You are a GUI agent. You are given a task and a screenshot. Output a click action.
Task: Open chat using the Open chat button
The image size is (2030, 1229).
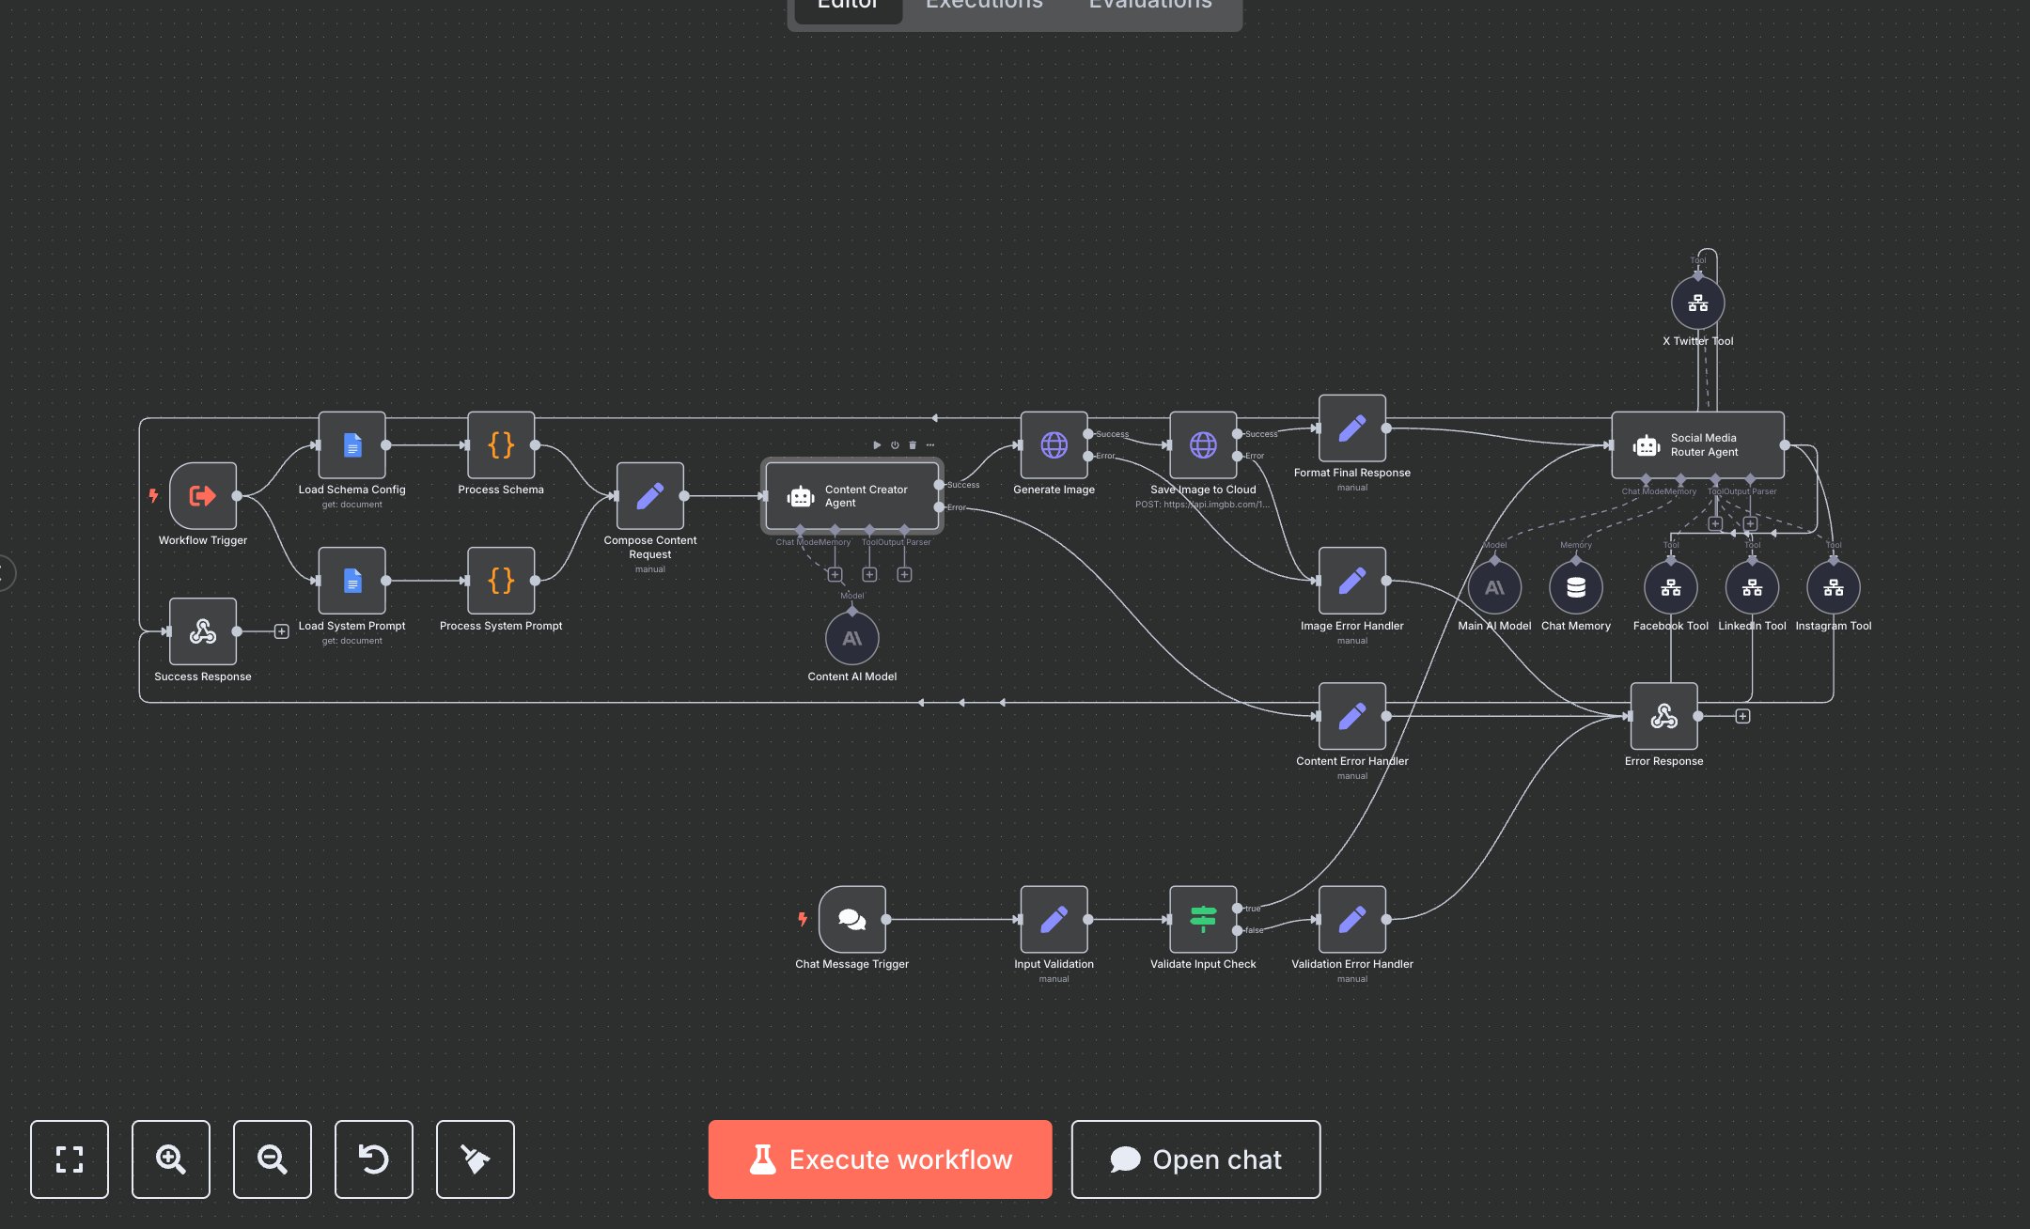click(1195, 1159)
